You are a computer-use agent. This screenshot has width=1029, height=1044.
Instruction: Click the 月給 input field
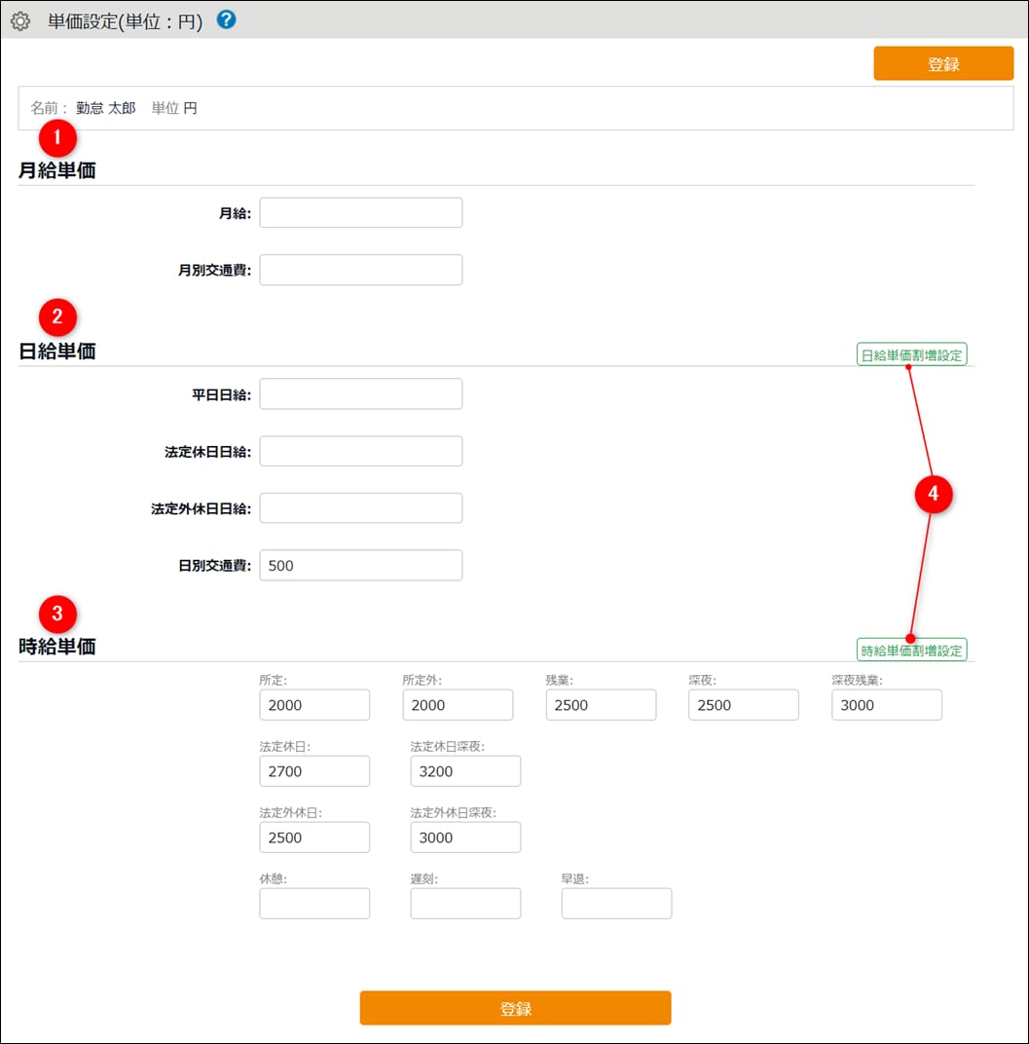click(x=360, y=213)
